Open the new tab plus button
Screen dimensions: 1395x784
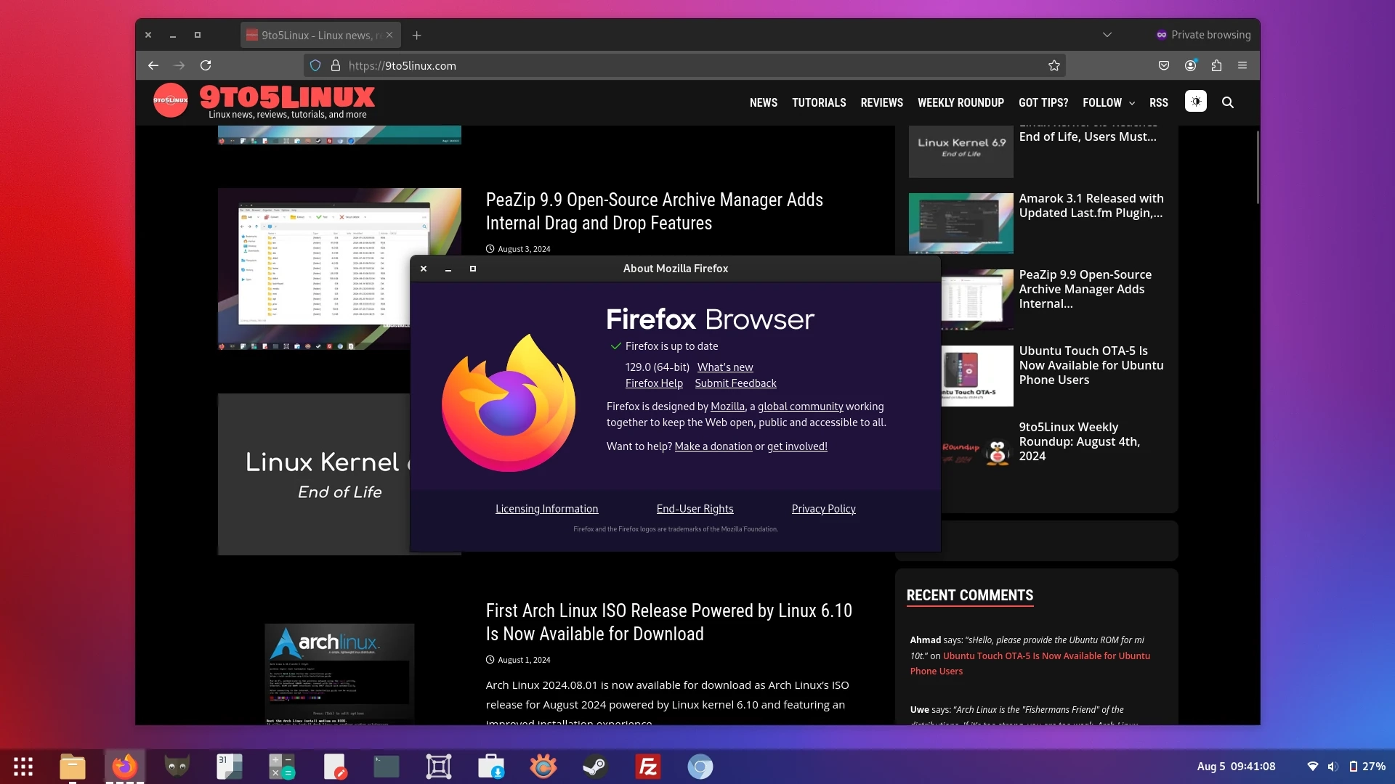tap(416, 35)
